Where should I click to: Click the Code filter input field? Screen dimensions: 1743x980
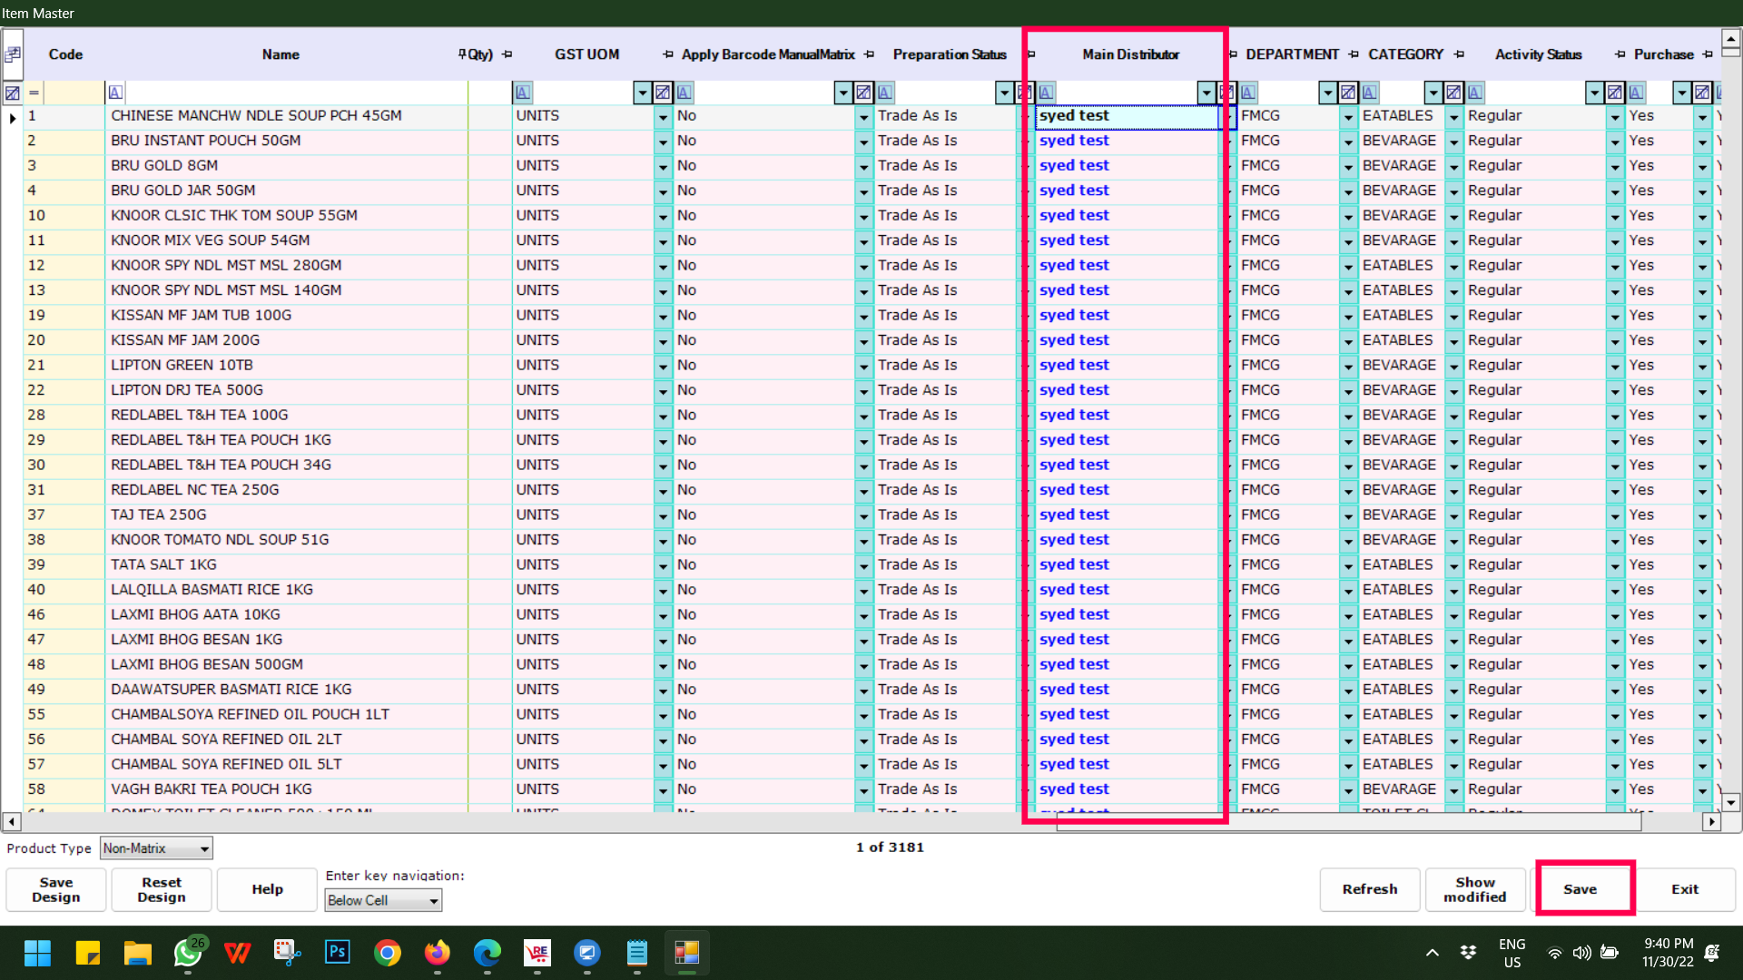click(74, 93)
